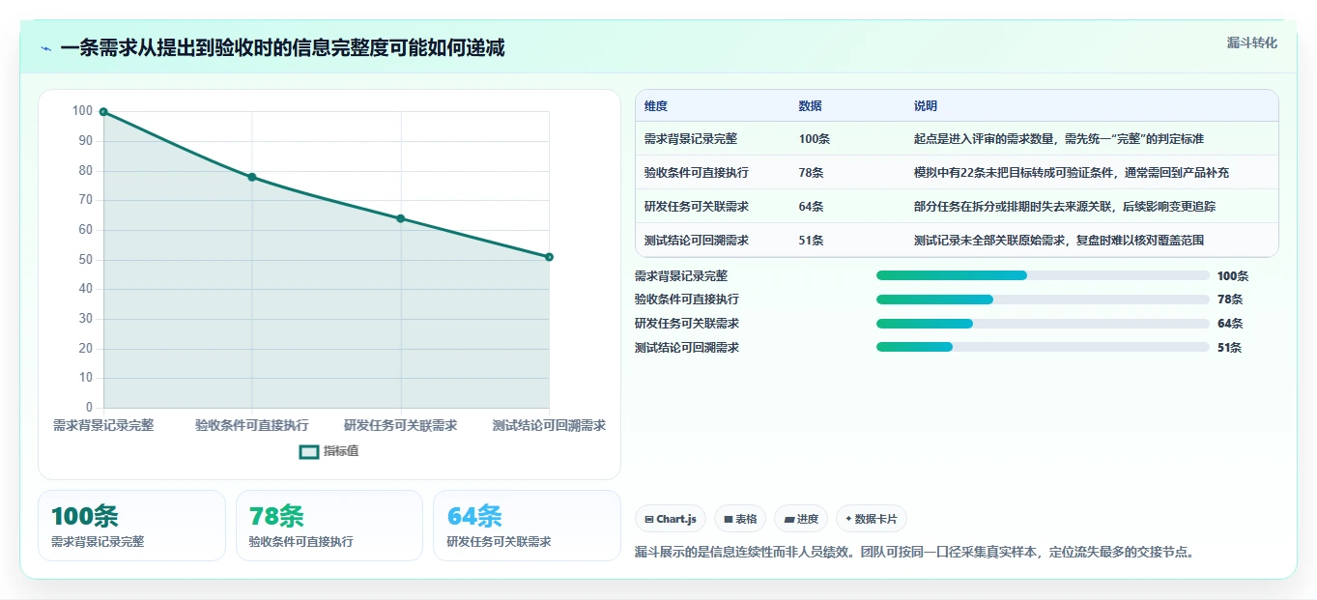1317x600 pixels.
Task: Click the progress bar label 需求背景记录完整
Action: (x=681, y=275)
